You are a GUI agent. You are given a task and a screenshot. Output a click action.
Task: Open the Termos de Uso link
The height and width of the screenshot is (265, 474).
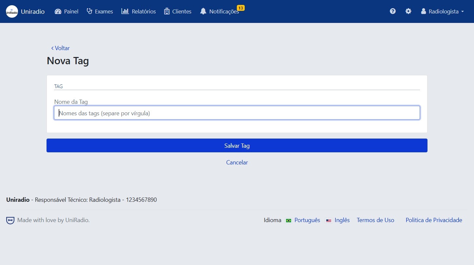pos(375,220)
